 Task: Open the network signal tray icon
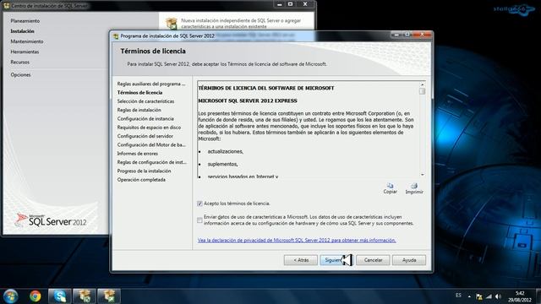click(489, 296)
